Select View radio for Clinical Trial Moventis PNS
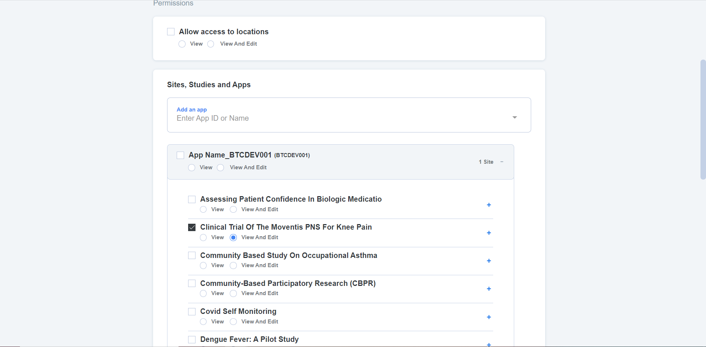The image size is (706, 347). pyautogui.click(x=203, y=237)
